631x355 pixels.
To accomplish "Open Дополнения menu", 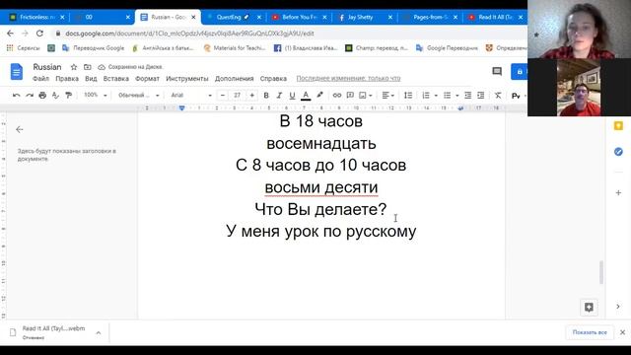I will (235, 79).
